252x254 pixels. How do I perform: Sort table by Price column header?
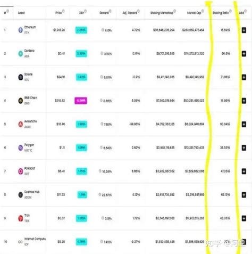(x=58, y=13)
